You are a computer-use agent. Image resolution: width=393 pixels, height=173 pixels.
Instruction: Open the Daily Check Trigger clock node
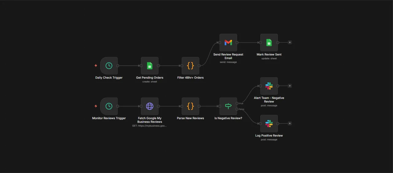pos(109,66)
